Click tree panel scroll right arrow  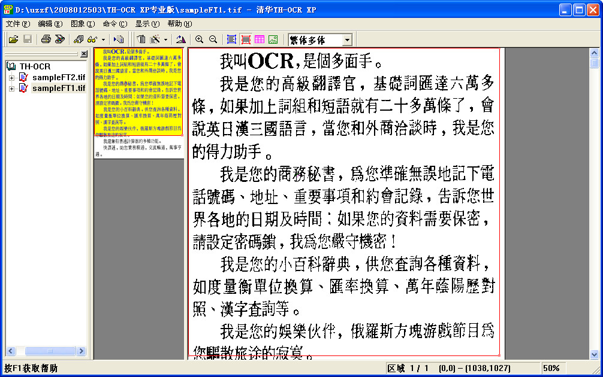pyautogui.click(x=81, y=351)
